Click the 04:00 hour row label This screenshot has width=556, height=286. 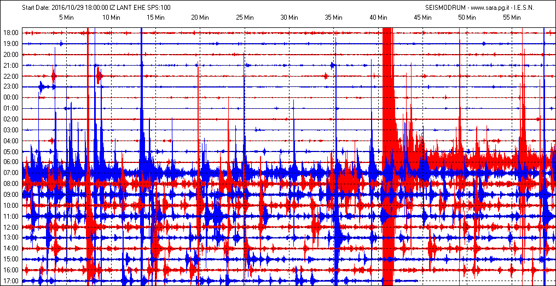(x=10, y=141)
